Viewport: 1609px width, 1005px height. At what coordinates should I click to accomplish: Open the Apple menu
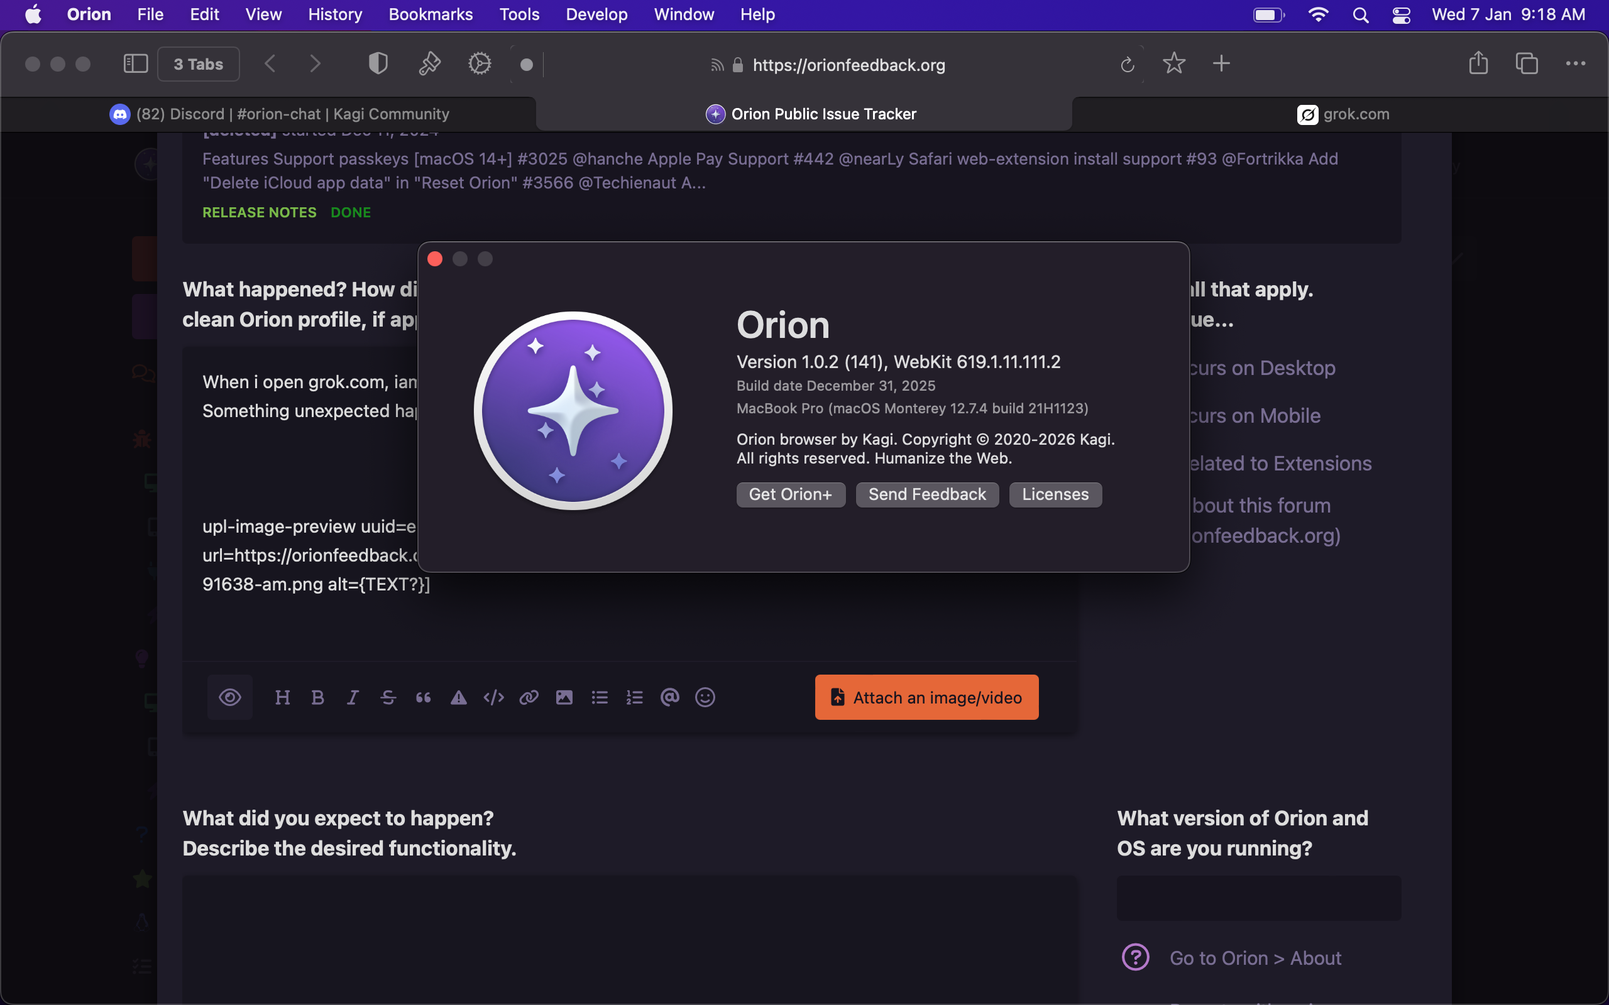33,14
